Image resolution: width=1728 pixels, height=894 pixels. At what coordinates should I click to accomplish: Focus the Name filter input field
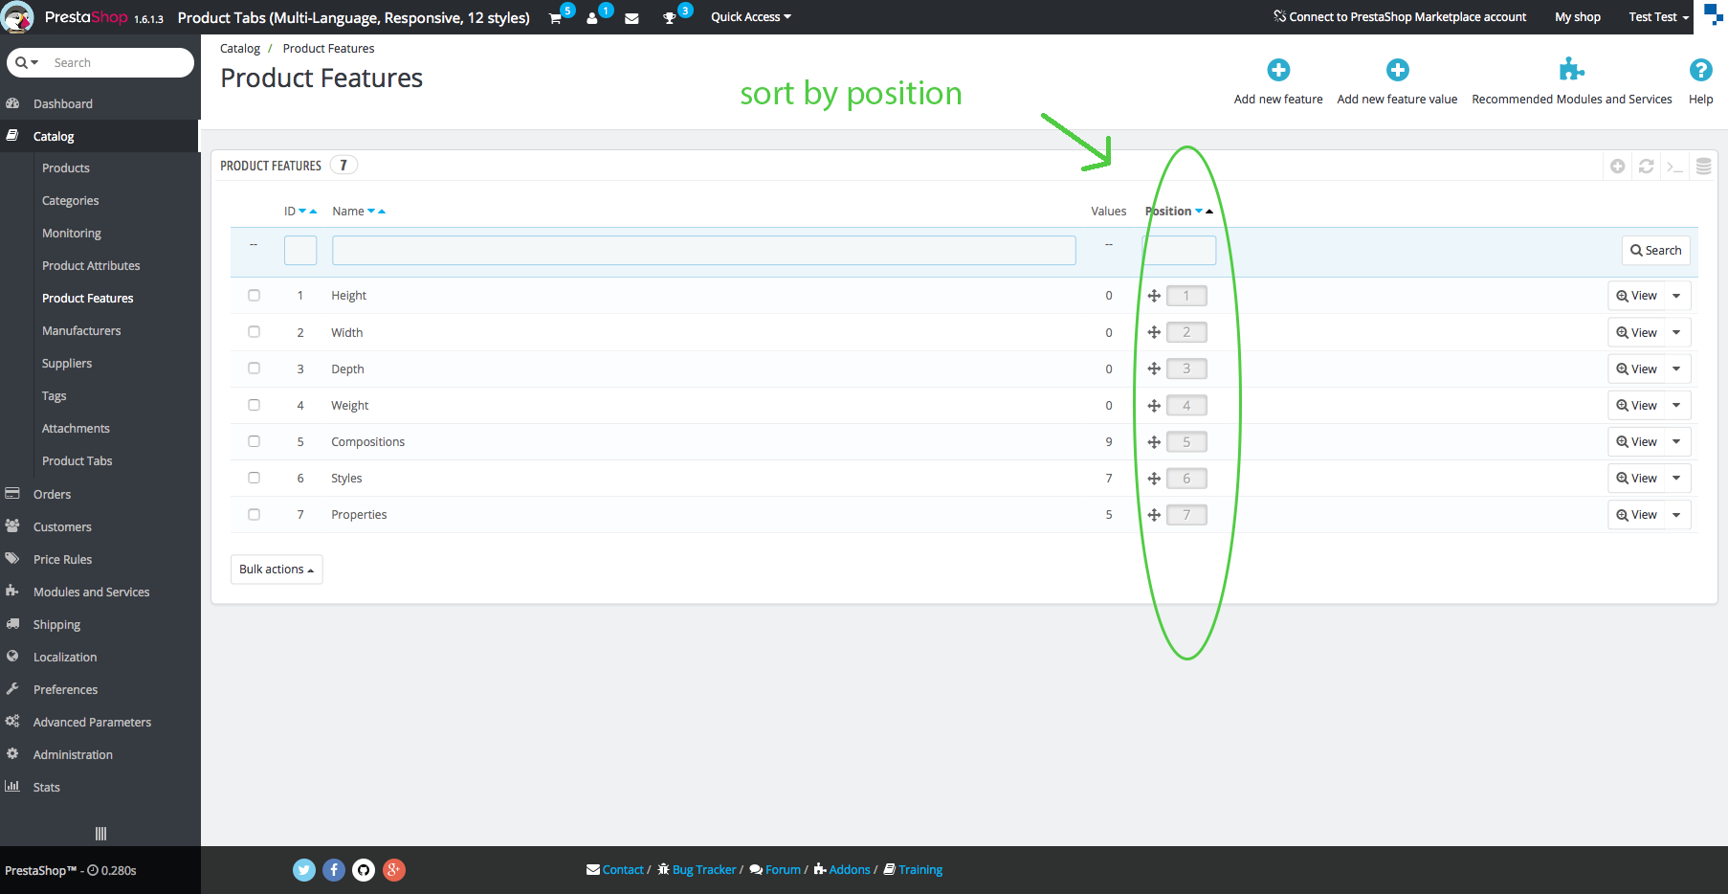pyautogui.click(x=704, y=251)
